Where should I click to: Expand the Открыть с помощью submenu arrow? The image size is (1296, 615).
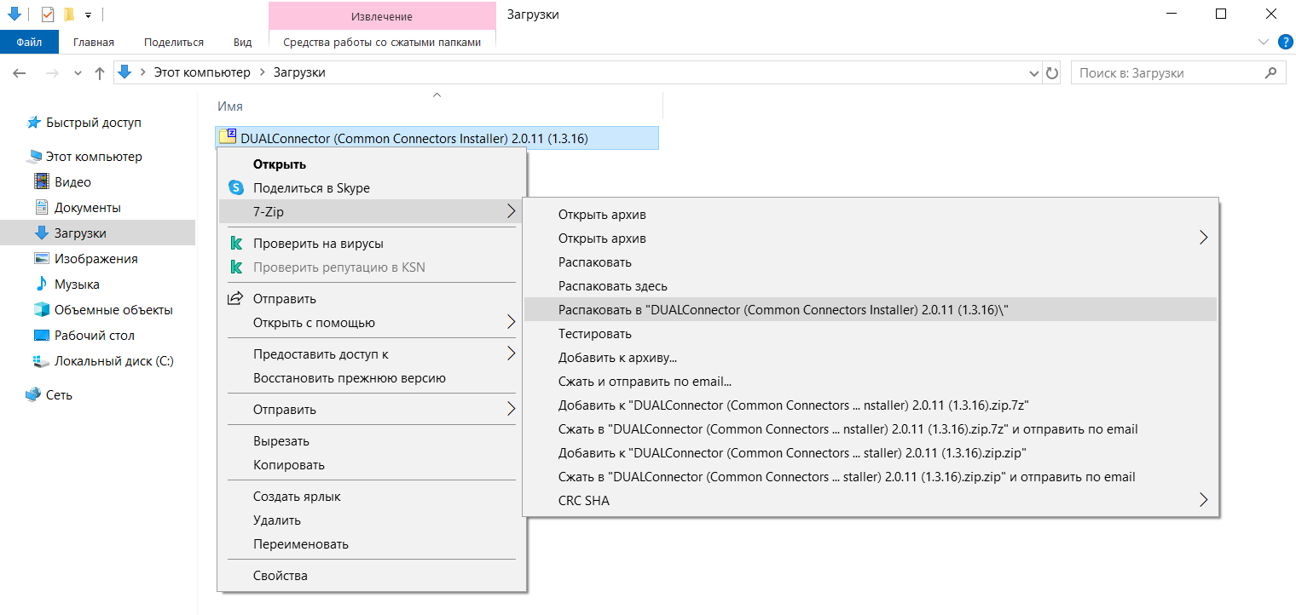(x=511, y=322)
